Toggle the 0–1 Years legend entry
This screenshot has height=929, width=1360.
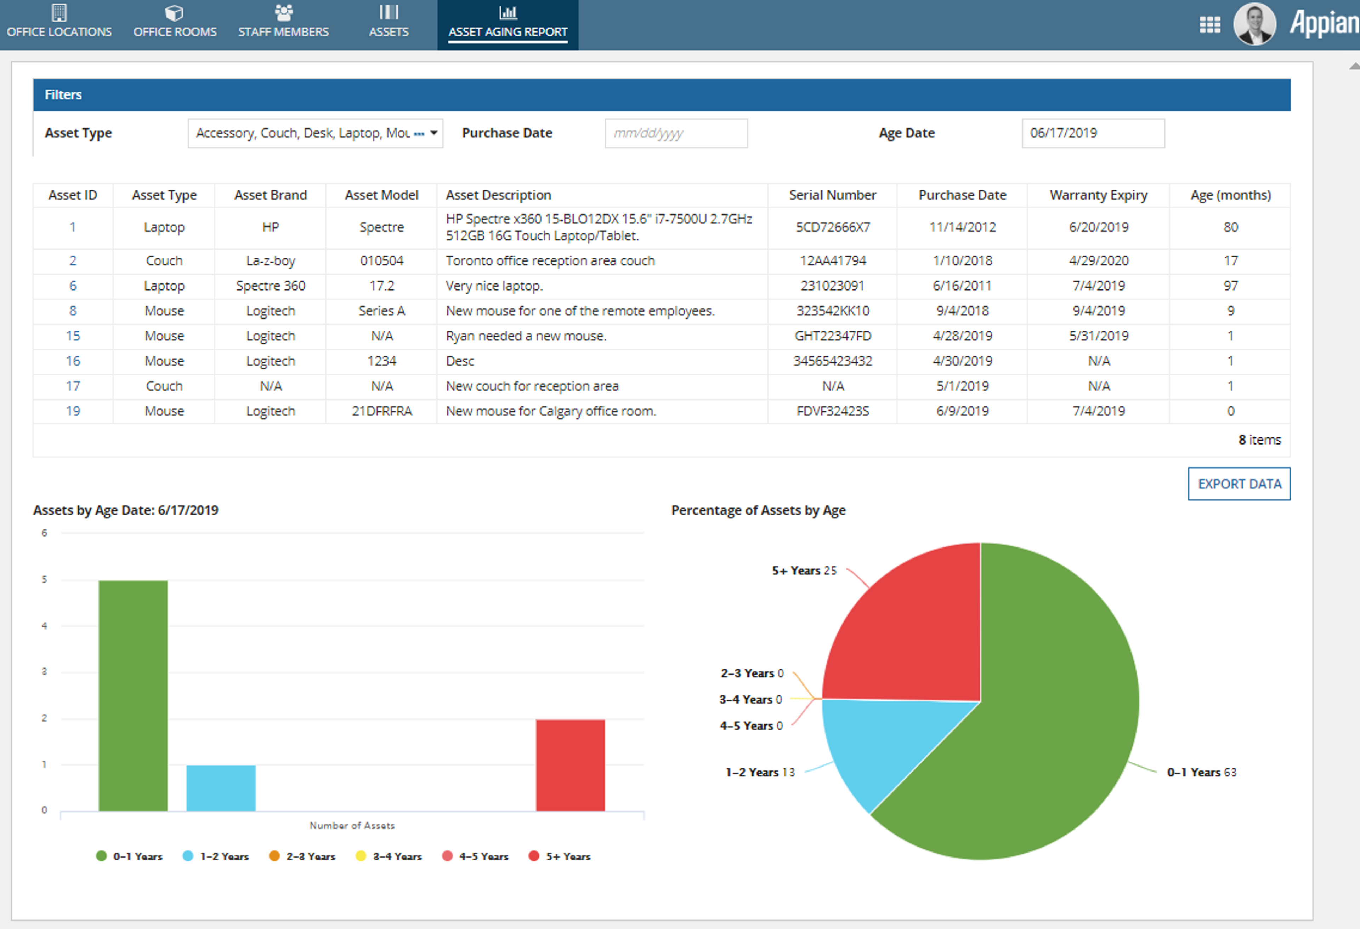point(129,856)
